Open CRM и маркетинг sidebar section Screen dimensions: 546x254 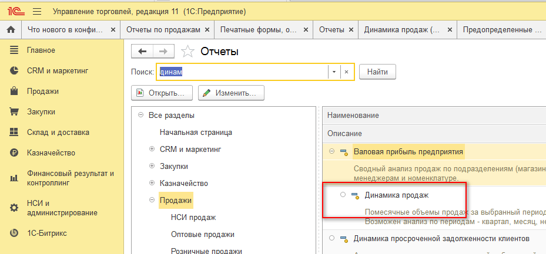click(57, 70)
